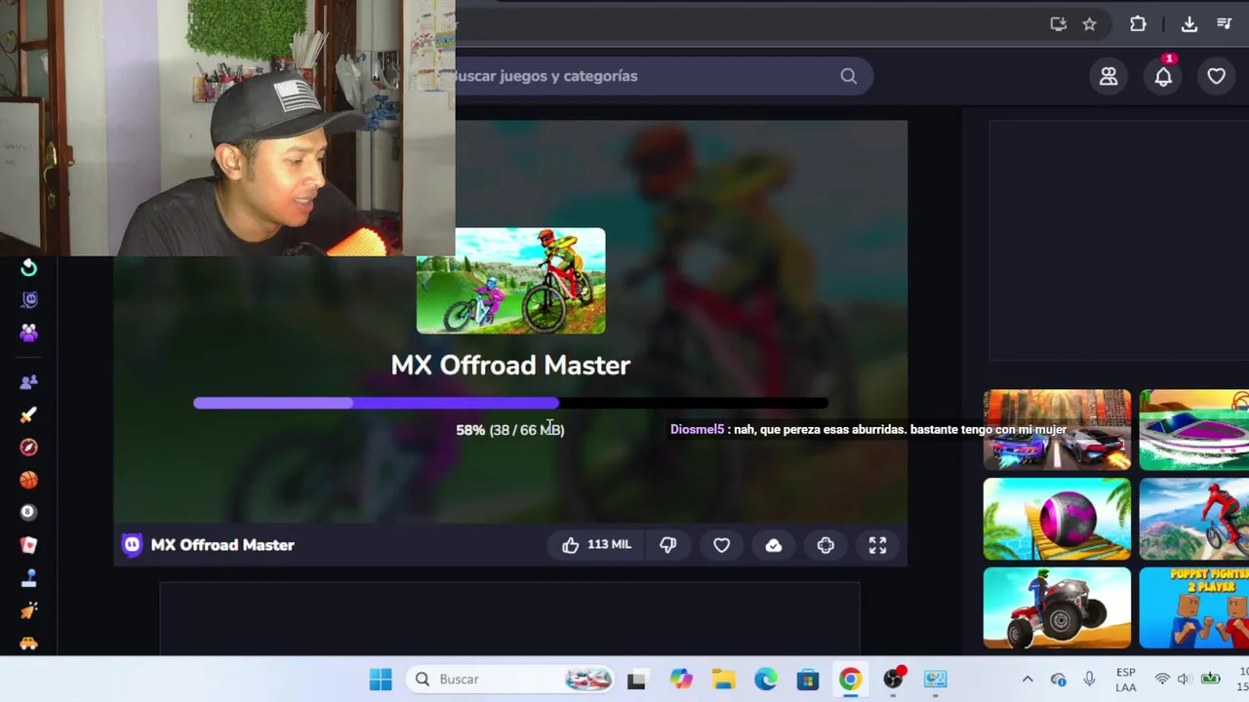Screen dimensions: 1249x702
Task: Select the cursor clicker category icon
Action: [x=28, y=610]
